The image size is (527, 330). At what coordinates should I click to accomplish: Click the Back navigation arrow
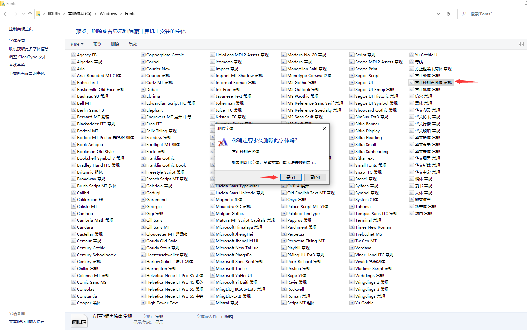[x=6, y=14]
